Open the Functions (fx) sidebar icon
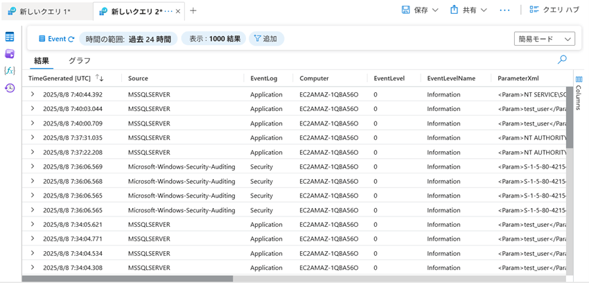Viewport: 589px width, 283px height. [x=10, y=71]
